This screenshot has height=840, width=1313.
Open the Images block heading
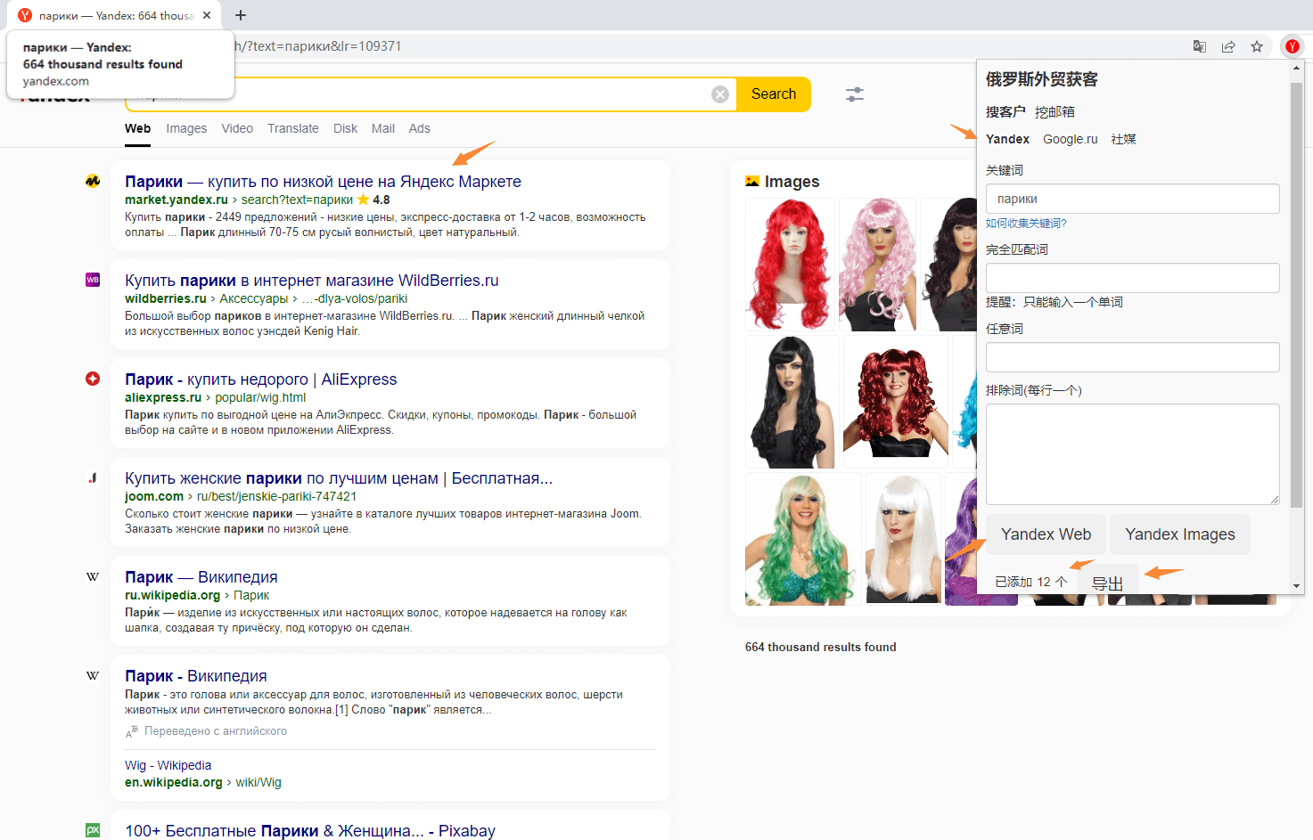click(792, 182)
